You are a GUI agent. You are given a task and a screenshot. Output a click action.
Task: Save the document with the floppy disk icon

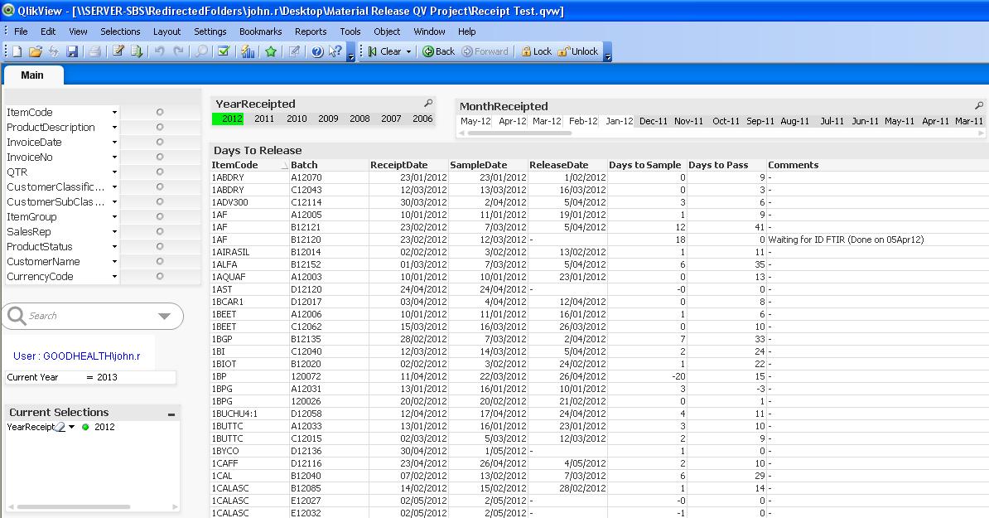[x=72, y=51]
